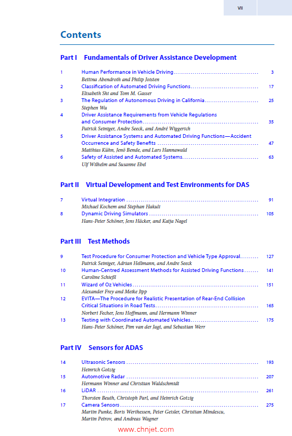The height and width of the screenshot is (436, 292).
Task: Click page number 261
Action: pos(270,391)
